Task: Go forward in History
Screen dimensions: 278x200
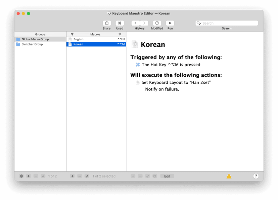Action: 144,23
